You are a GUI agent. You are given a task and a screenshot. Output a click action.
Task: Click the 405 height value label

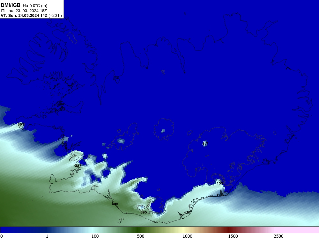point(115,204)
